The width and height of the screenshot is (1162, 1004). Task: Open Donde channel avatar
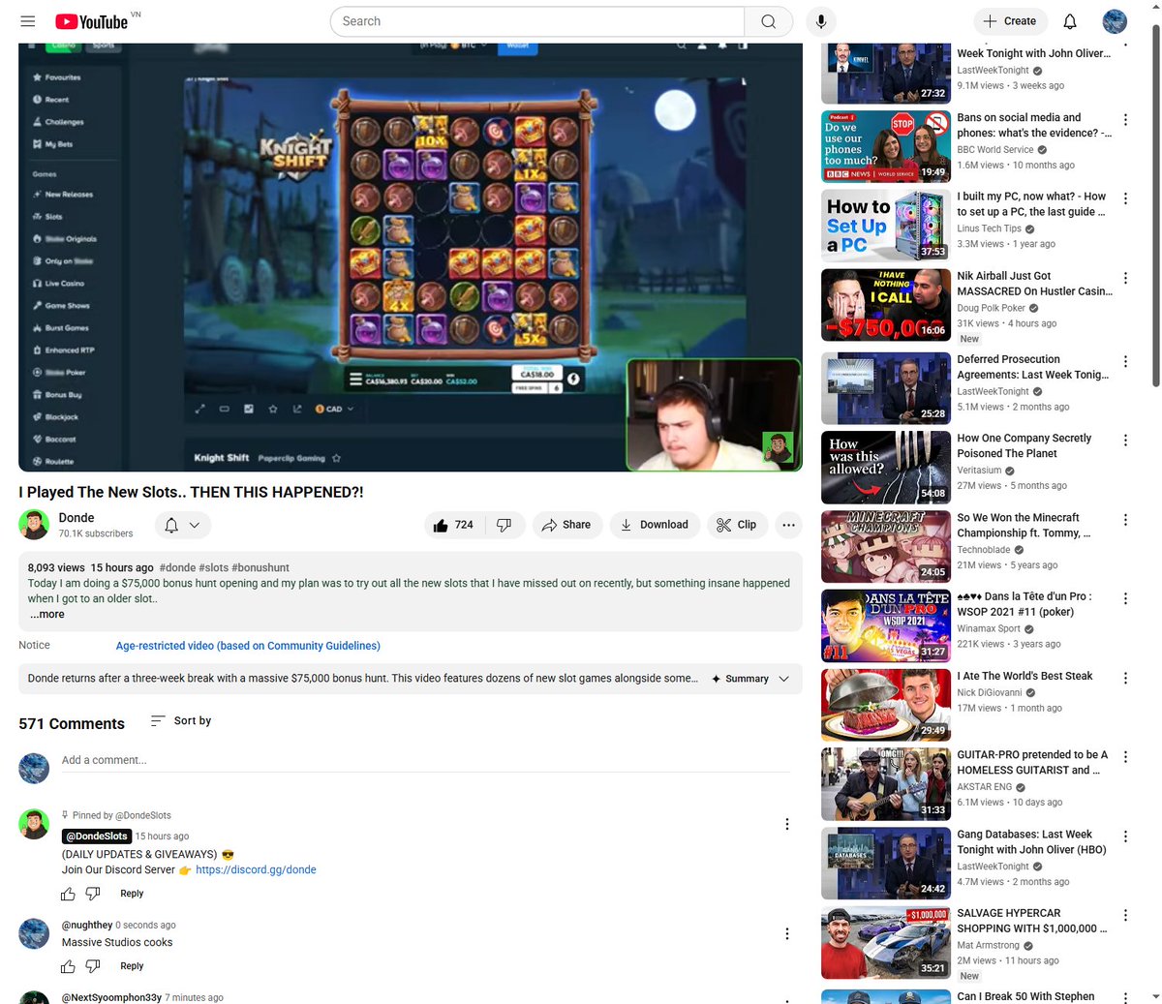click(34, 525)
